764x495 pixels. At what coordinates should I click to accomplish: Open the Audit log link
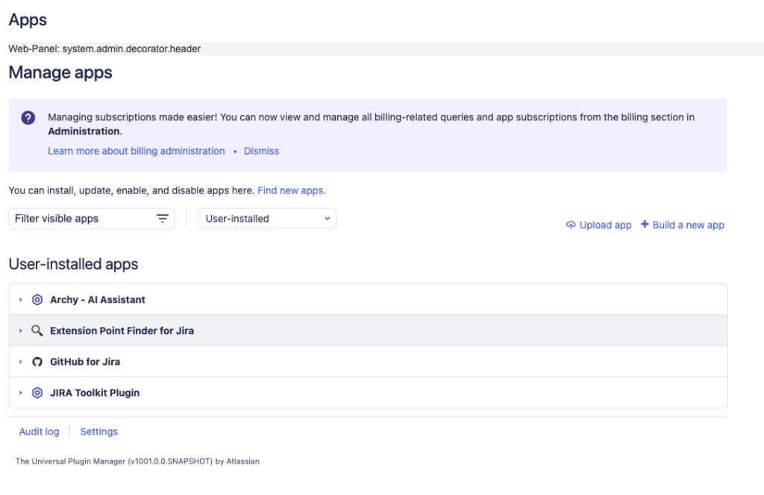tap(40, 432)
